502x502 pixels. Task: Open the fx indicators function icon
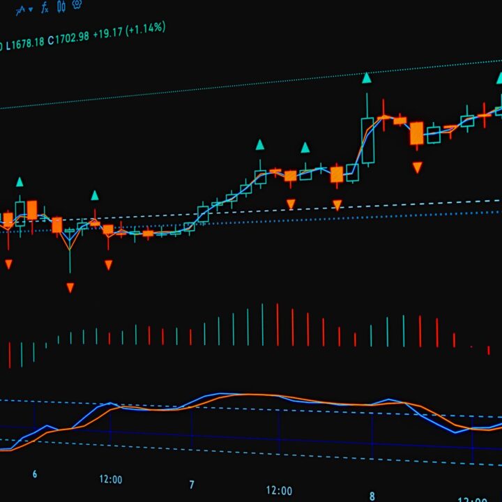tap(45, 8)
